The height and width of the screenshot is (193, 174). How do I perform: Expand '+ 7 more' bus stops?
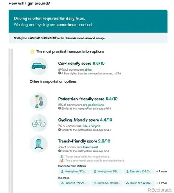tap(161, 183)
